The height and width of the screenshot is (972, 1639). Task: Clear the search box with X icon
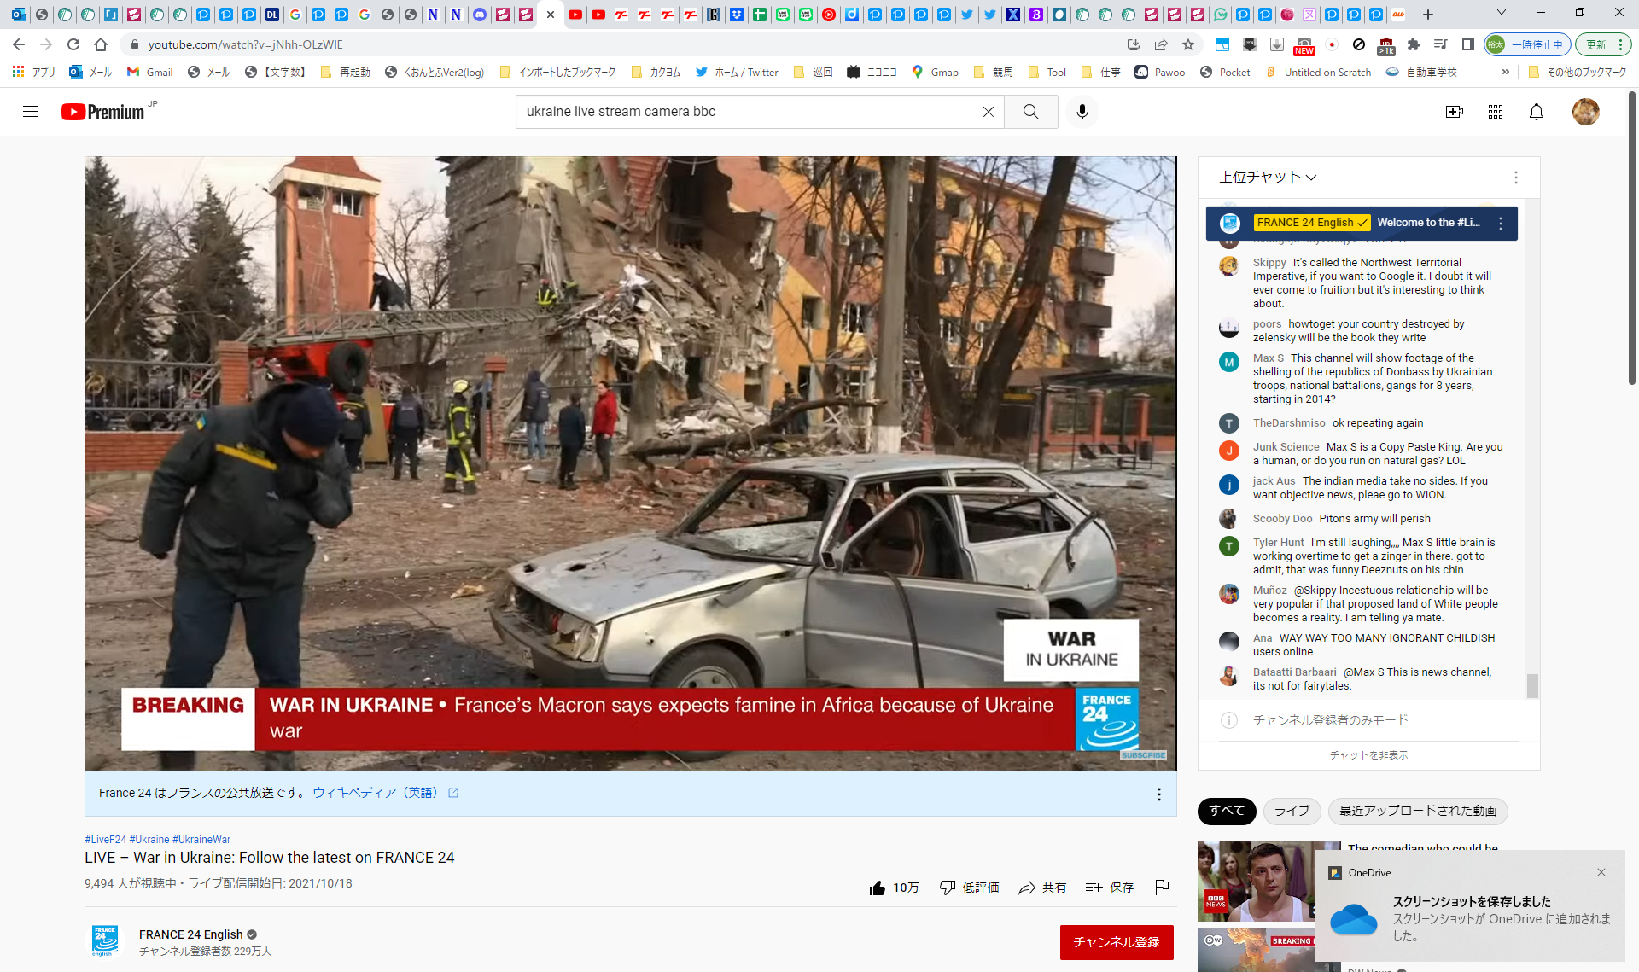click(x=988, y=112)
